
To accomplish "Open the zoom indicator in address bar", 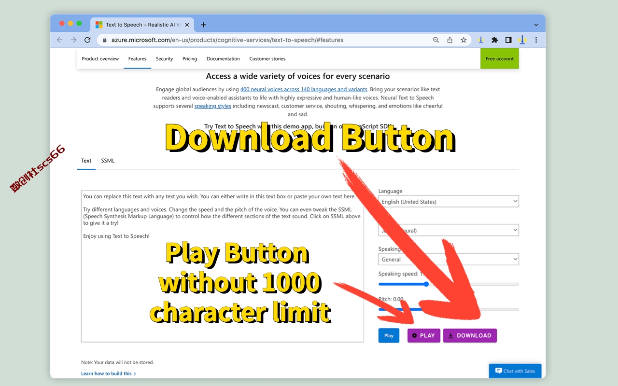I will 436,40.
